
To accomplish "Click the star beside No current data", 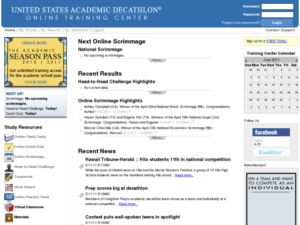I will click(x=81, y=88).
